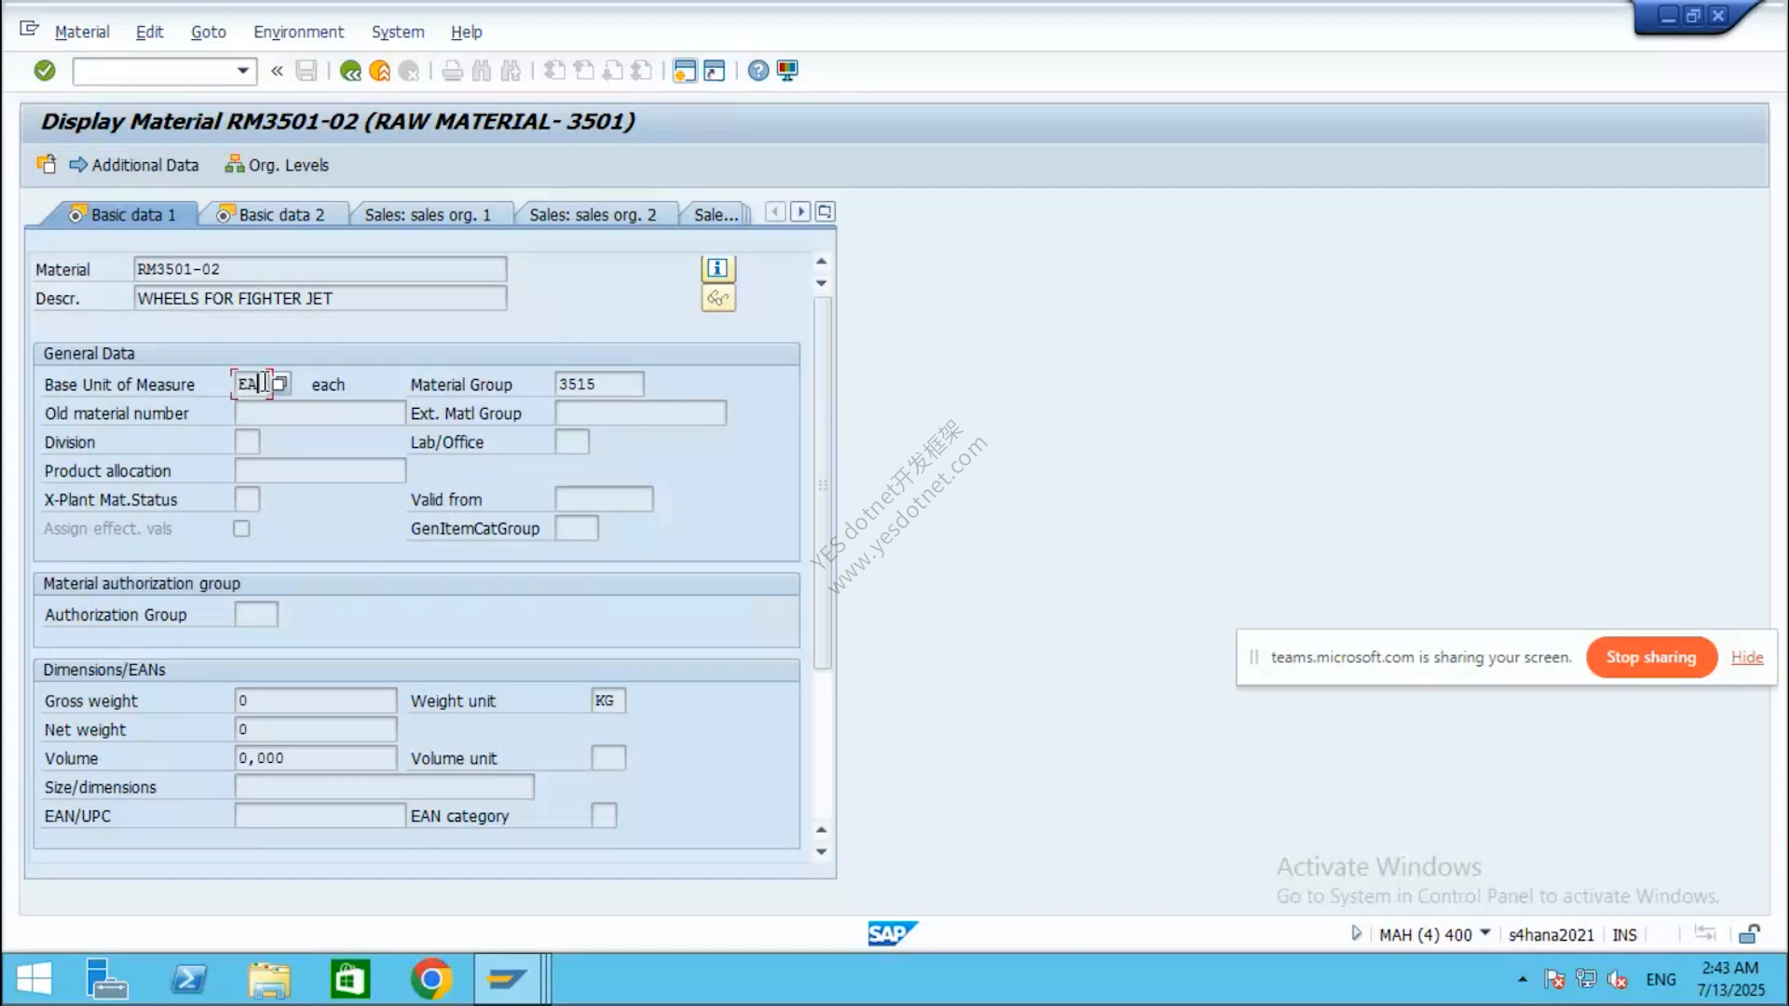Click the Print icon in toolbar
The image size is (1789, 1006).
tap(453, 71)
